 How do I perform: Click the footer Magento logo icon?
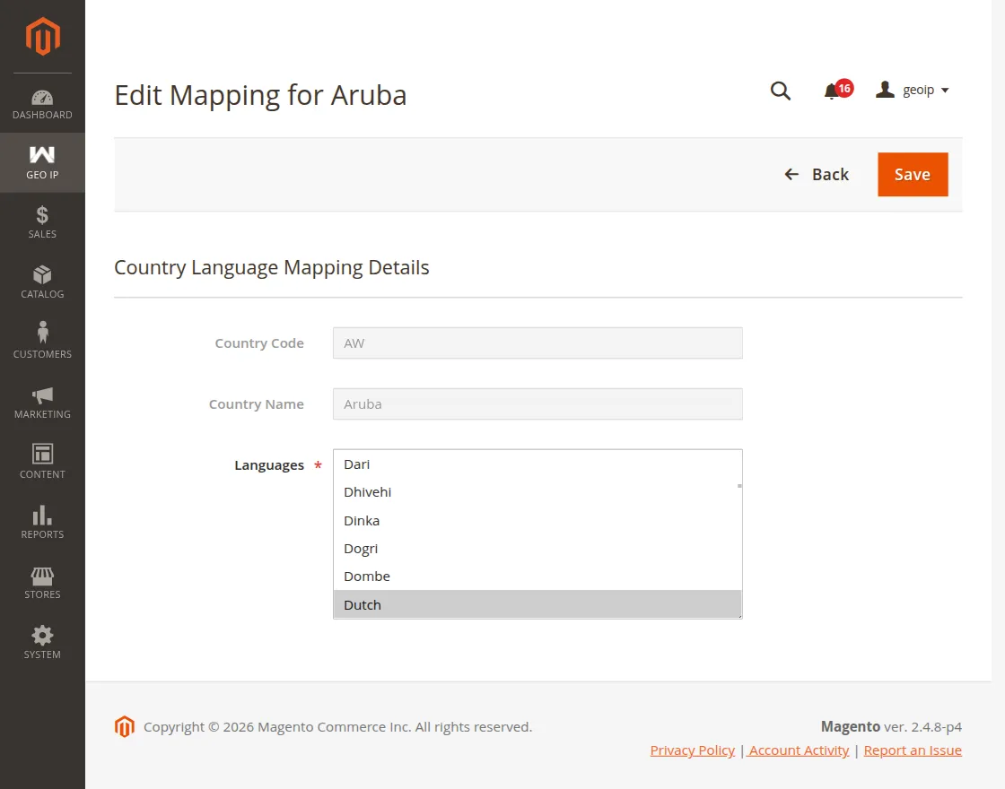tap(125, 727)
